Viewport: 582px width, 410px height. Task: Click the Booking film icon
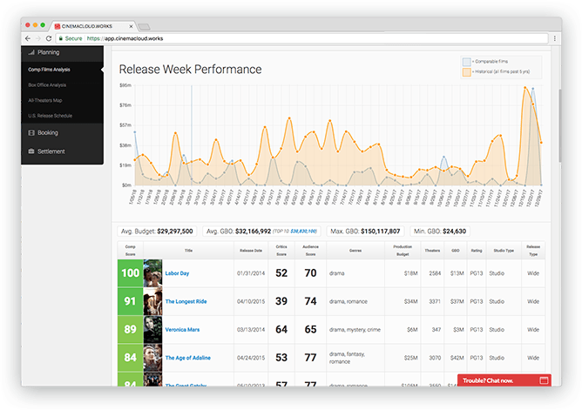point(30,133)
